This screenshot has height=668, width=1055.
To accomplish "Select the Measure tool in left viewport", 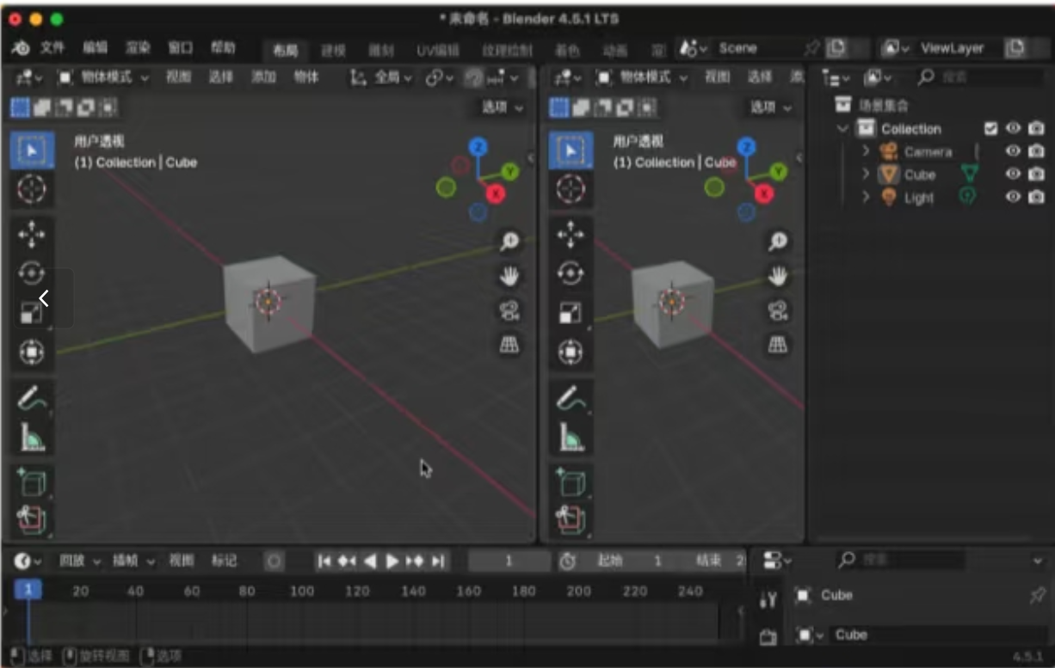I will (x=32, y=438).
